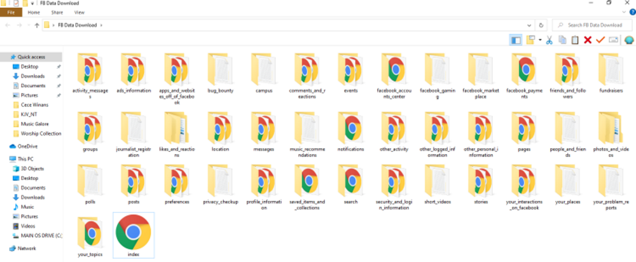Toggle the preview pane layout icon

pos(516,40)
